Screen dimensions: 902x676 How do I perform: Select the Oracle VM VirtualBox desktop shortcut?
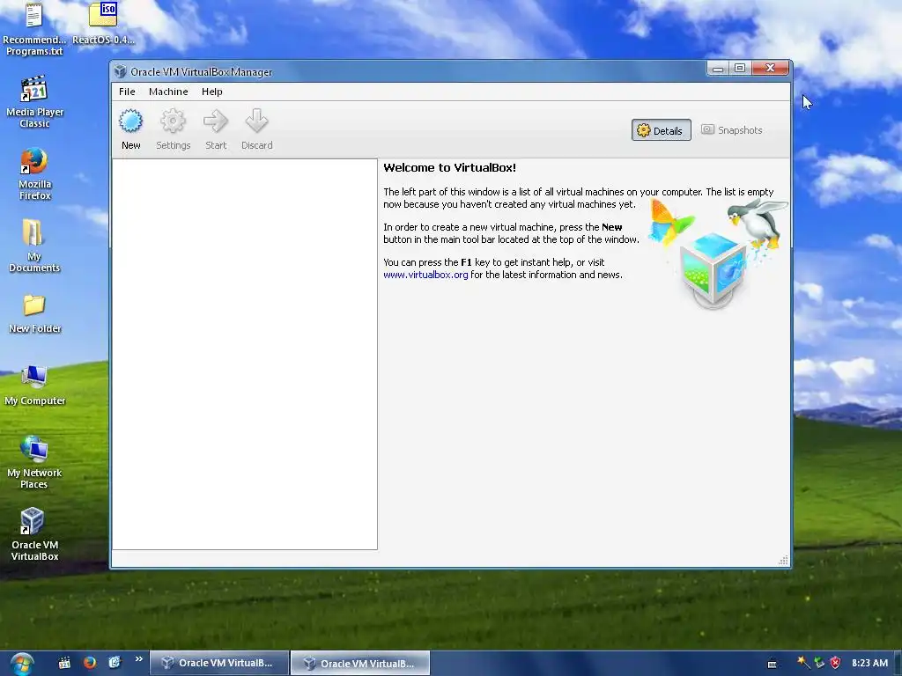[34, 534]
